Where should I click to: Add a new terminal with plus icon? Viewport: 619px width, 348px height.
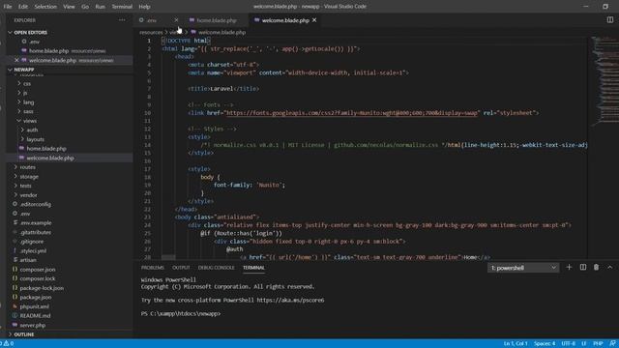point(569,268)
